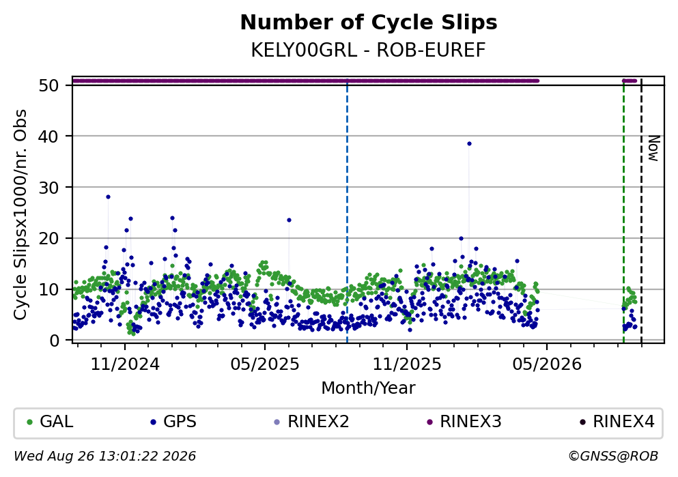Click the 'RINEX2' legend label

pos(318,422)
